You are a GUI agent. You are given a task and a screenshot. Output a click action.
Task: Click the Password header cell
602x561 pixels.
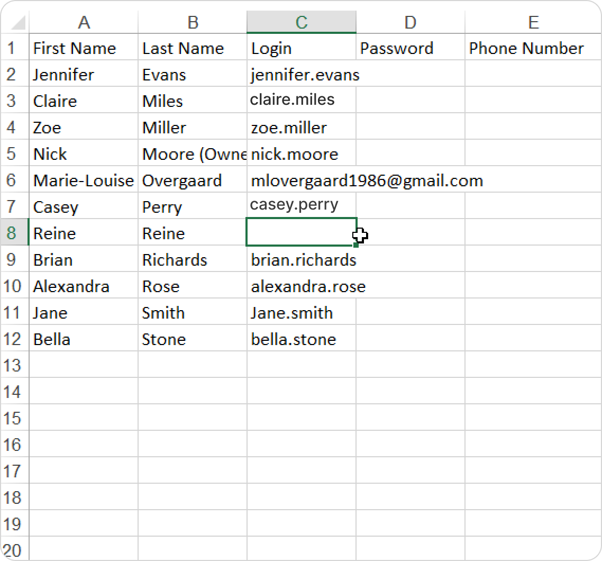click(410, 48)
